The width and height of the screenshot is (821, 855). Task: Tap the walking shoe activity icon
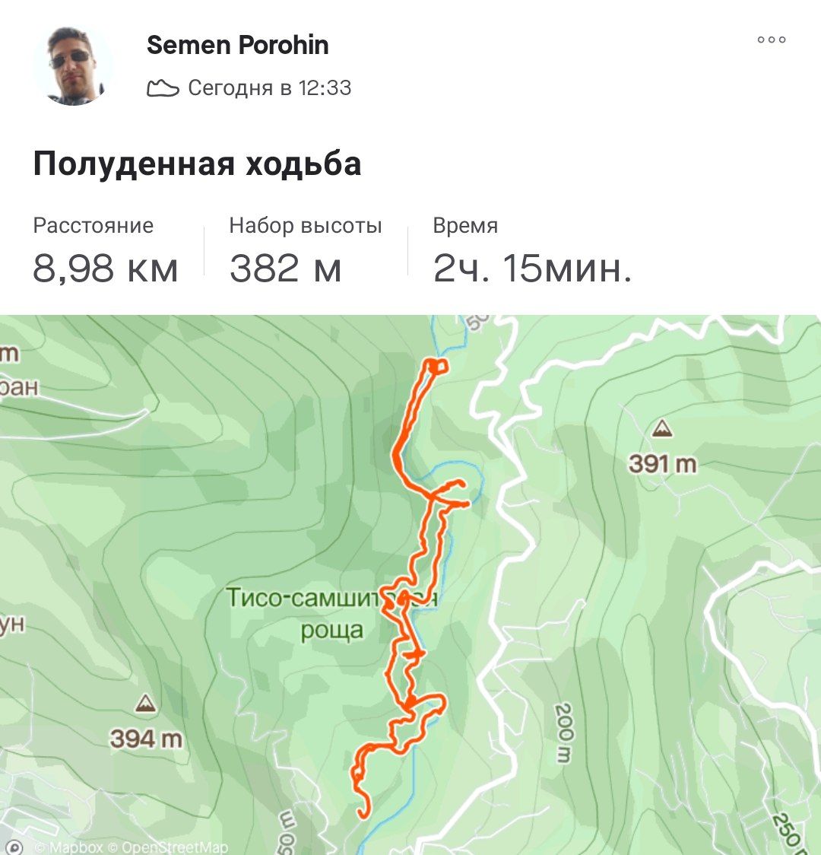(163, 87)
